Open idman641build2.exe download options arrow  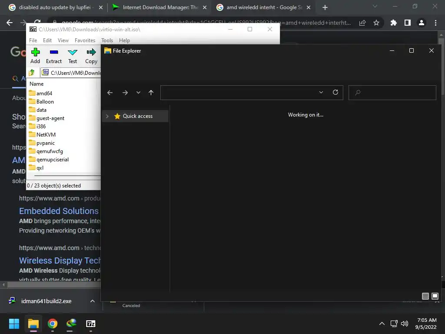tap(92, 301)
